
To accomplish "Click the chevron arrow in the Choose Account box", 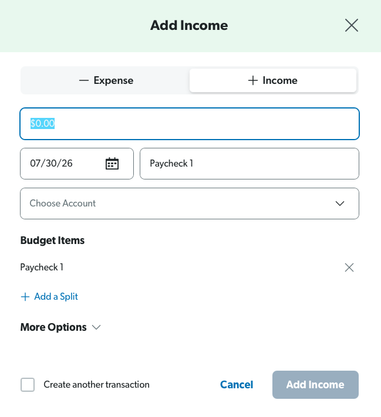I will pos(340,204).
